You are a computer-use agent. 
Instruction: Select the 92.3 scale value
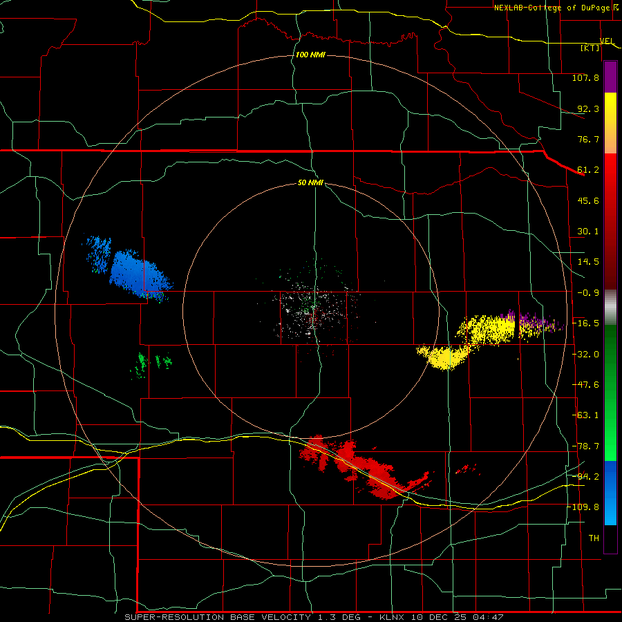[588, 109]
